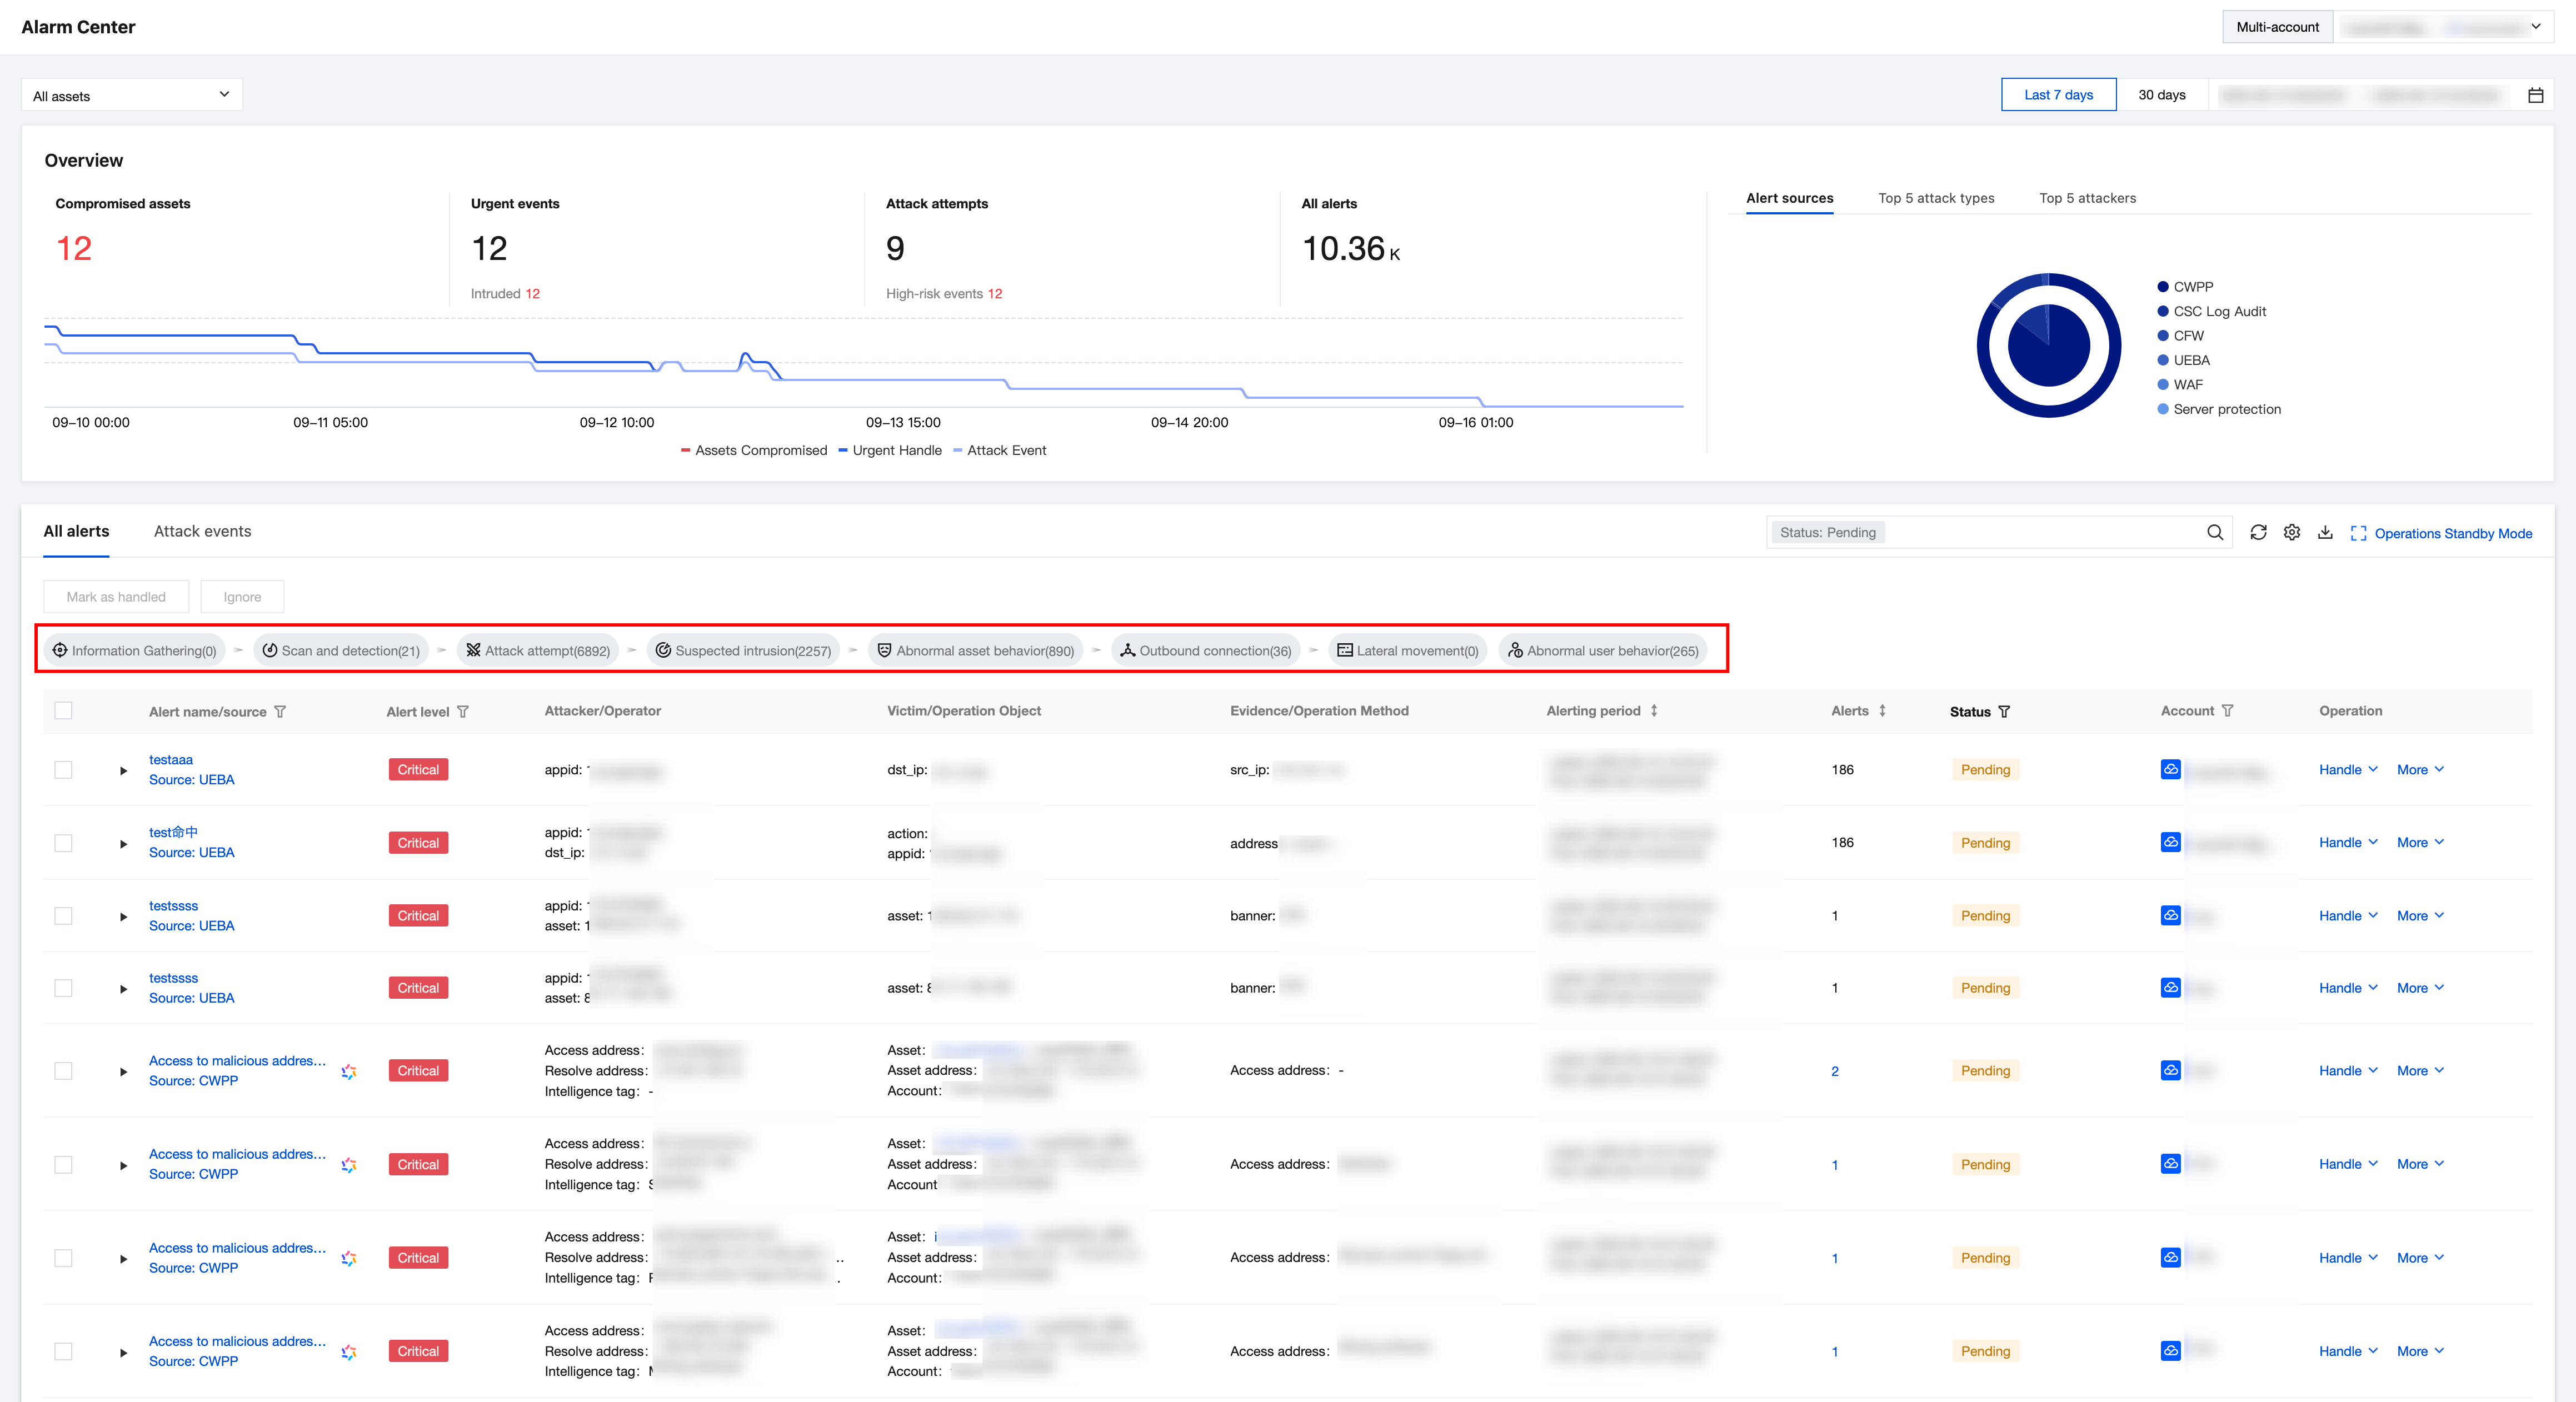Check the box for testaaa alert row
Image resolution: width=2576 pixels, height=1402 pixels.
[x=63, y=770]
